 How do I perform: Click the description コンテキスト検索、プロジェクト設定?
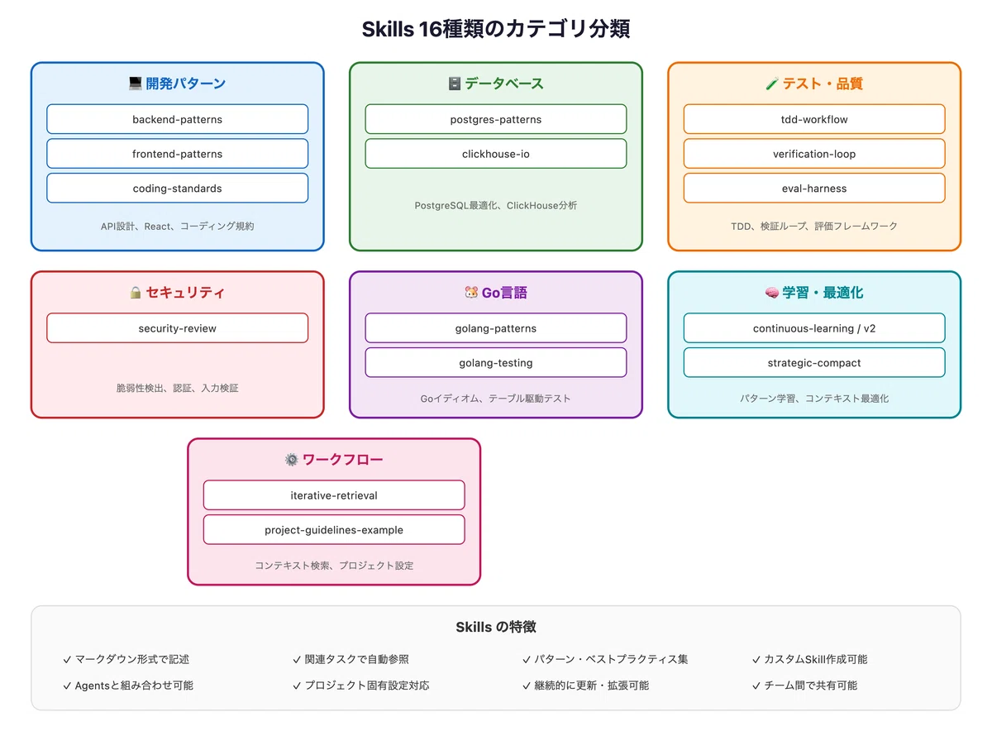click(334, 566)
